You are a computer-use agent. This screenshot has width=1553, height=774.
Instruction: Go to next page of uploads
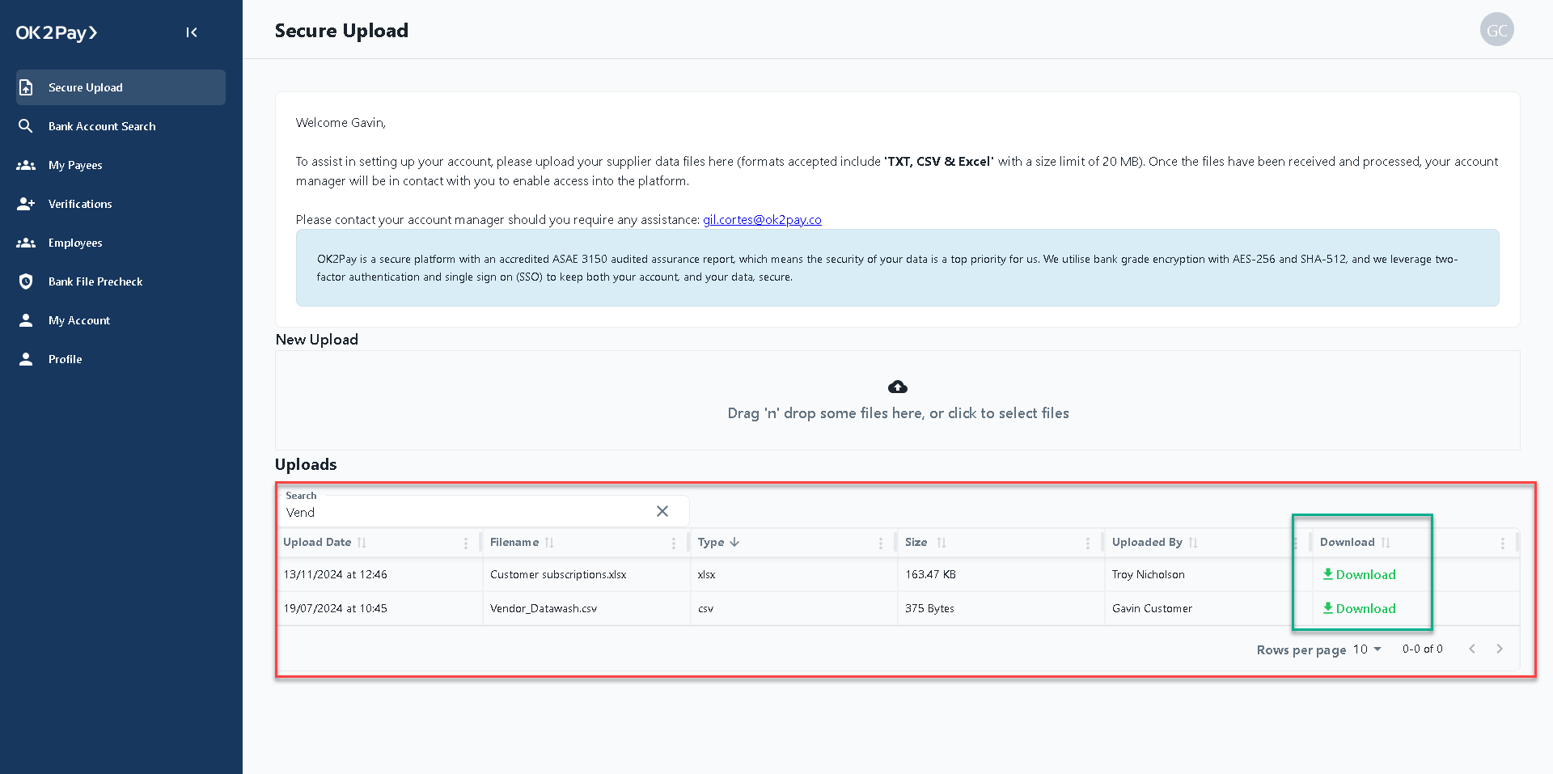[x=1500, y=649]
